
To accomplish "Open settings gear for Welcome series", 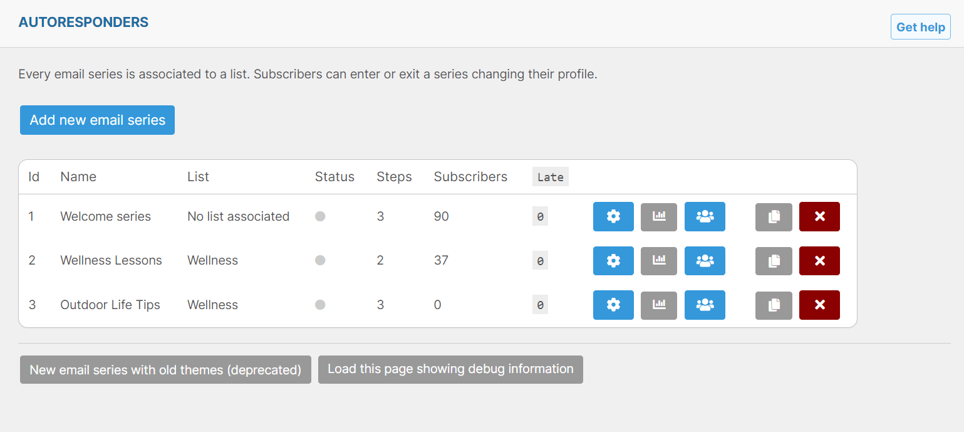I will (613, 216).
